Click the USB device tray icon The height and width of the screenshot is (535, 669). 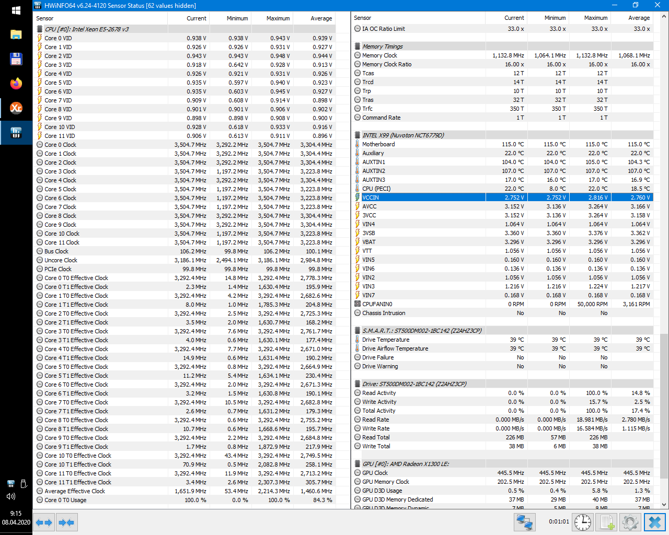click(24, 484)
